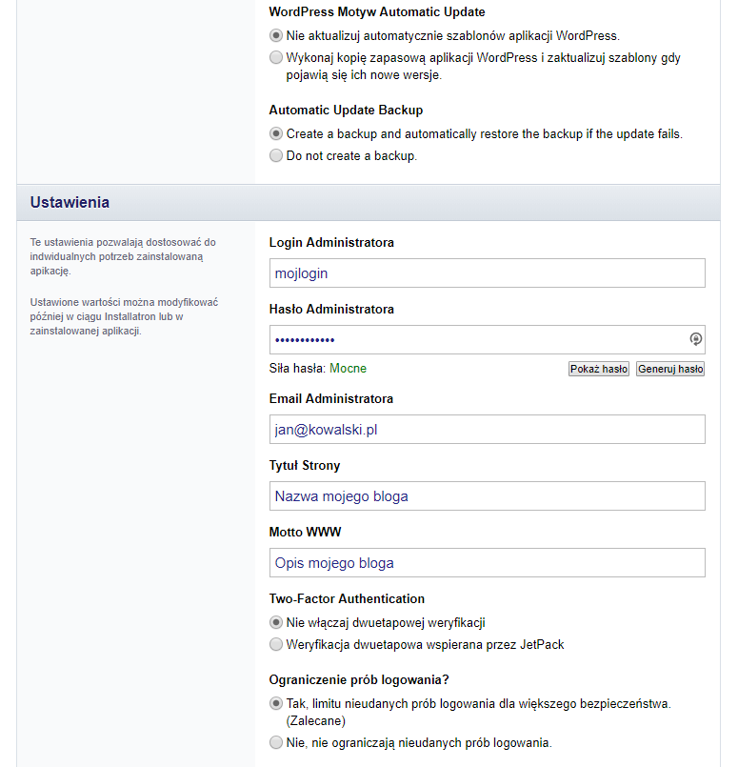Click the 'Automatic Update Backup' heading label

pos(346,111)
